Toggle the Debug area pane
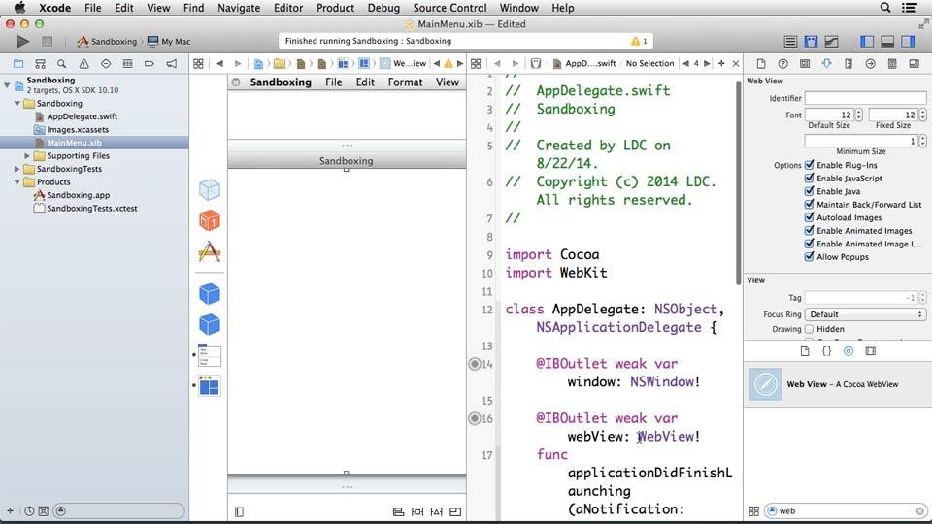This screenshot has width=932, height=524. click(887, 41)
